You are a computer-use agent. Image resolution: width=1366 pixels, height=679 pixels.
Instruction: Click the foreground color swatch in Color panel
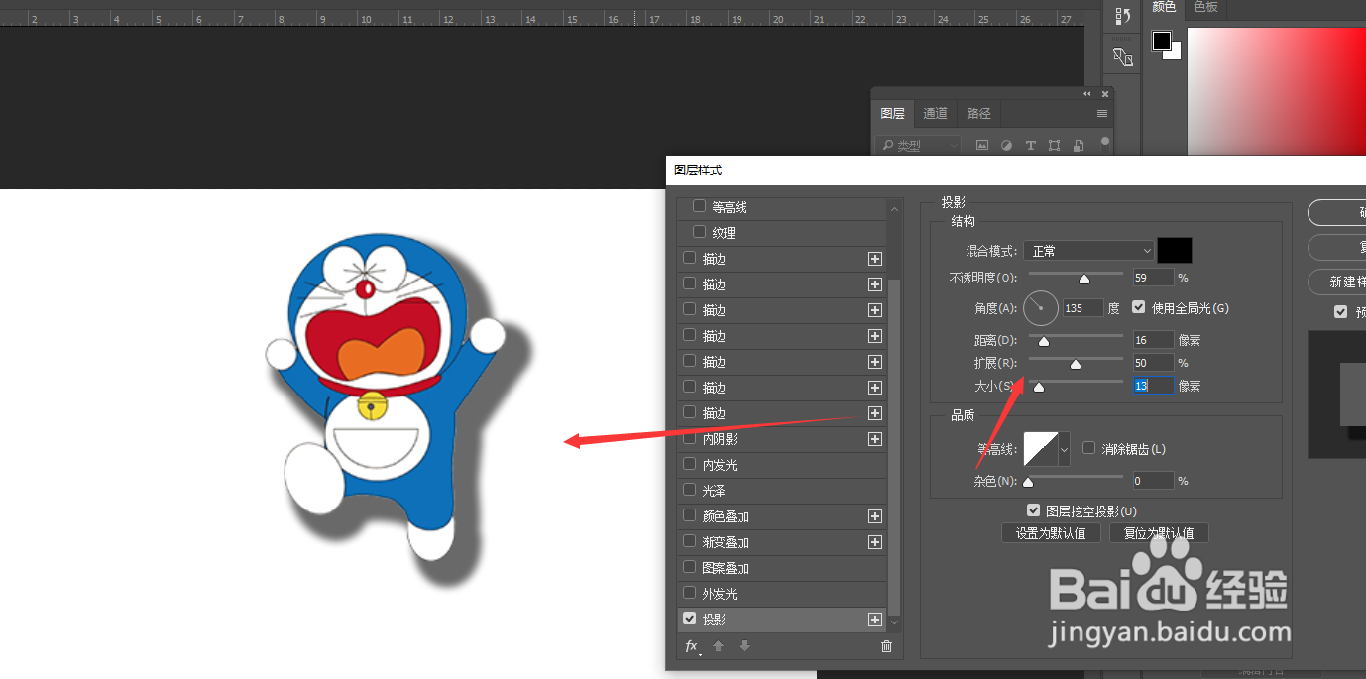coord(1161,41)
